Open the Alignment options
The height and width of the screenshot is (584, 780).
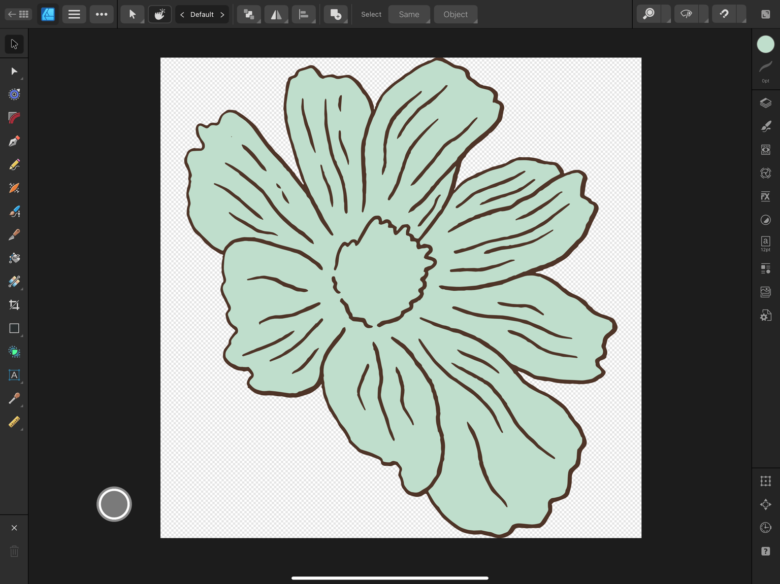pos(304,14)
